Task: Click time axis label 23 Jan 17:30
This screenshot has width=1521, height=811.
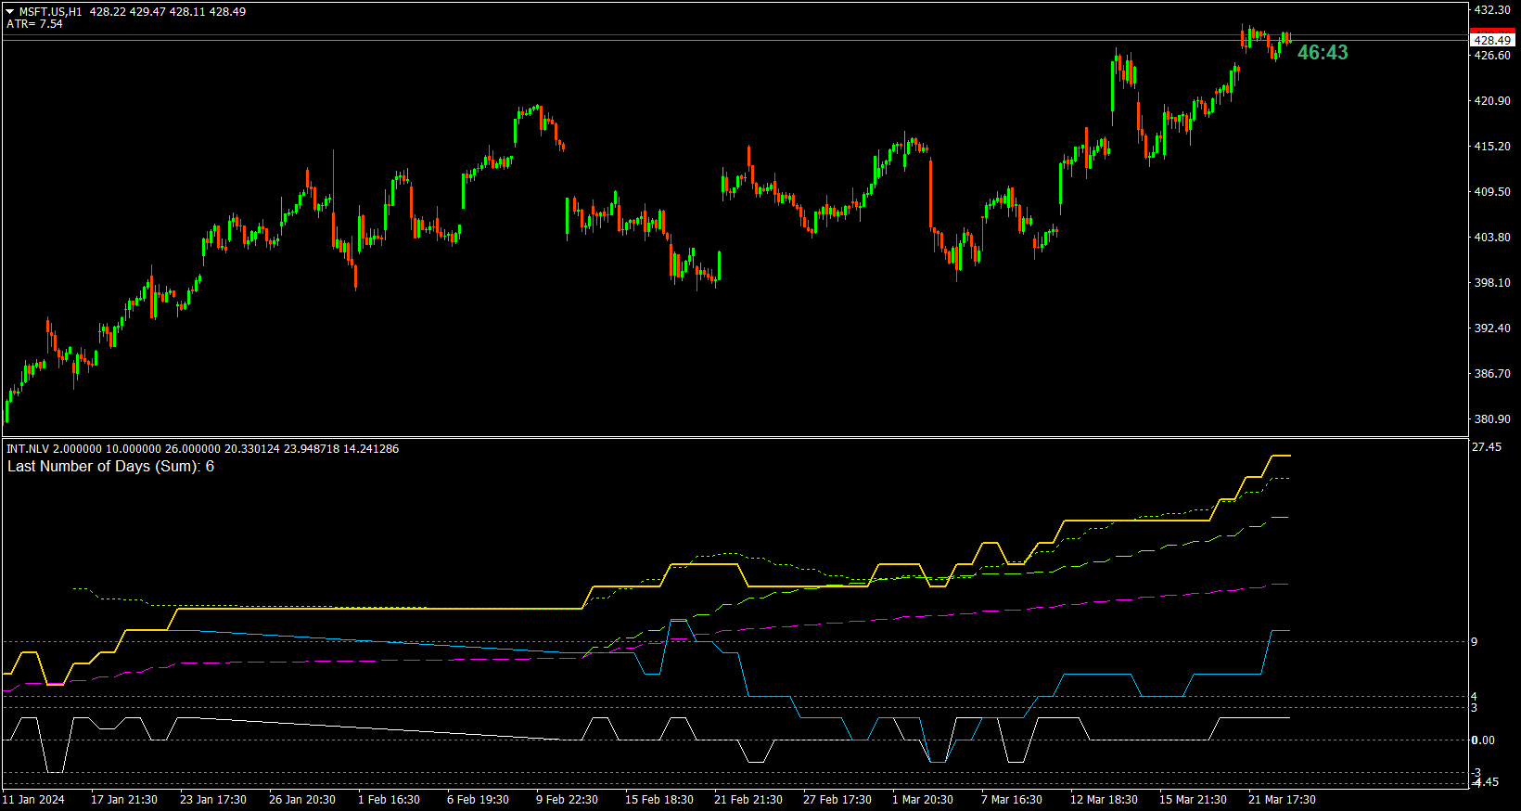Action: pos(213,800)
